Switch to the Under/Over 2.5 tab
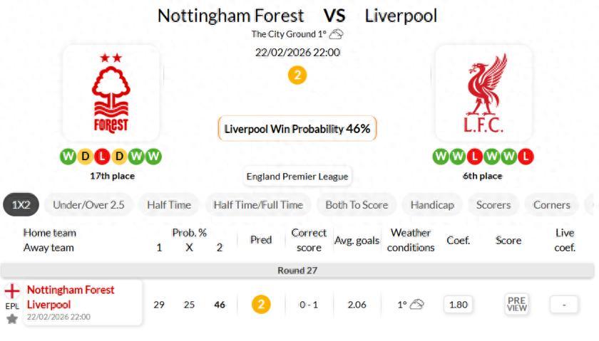This screenshot has height=341, width=599. coord(88,205)
